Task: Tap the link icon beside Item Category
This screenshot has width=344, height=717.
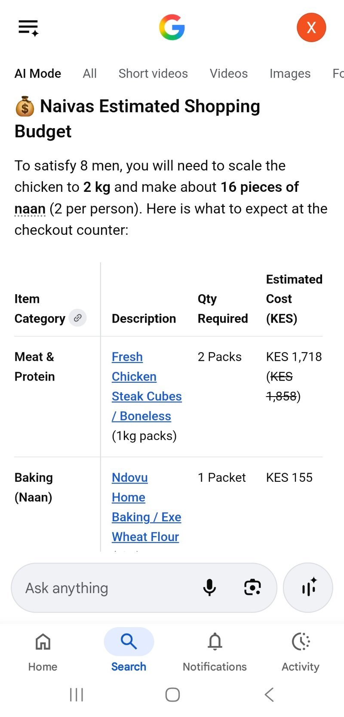Action: [x=78, y=318]
